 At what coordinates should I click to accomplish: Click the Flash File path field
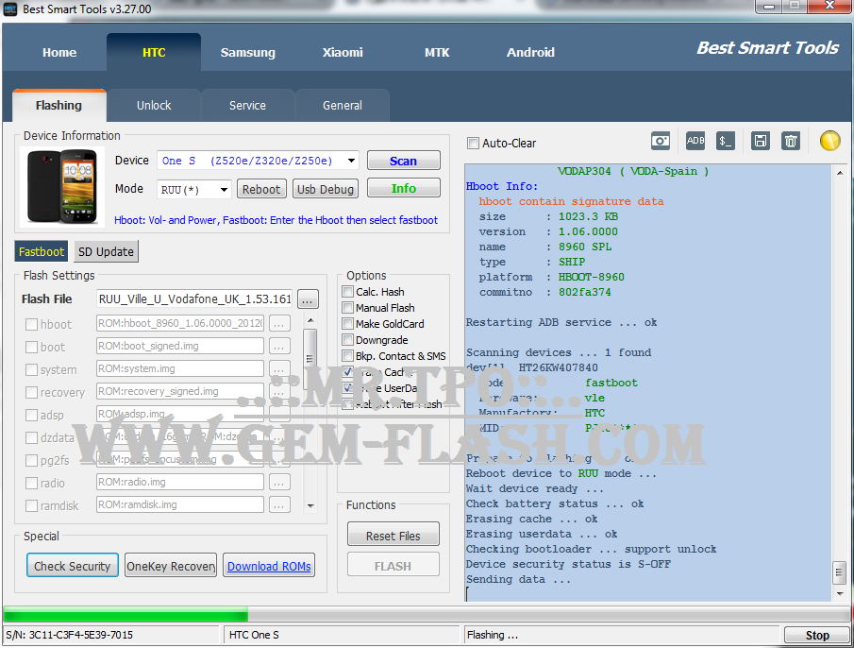click(x=194, y=299)
